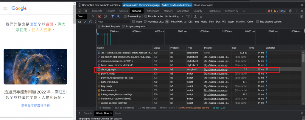Filter requests by Img type

197,22
